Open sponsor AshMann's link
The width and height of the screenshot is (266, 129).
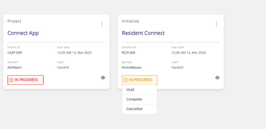[x=15, y=67]
